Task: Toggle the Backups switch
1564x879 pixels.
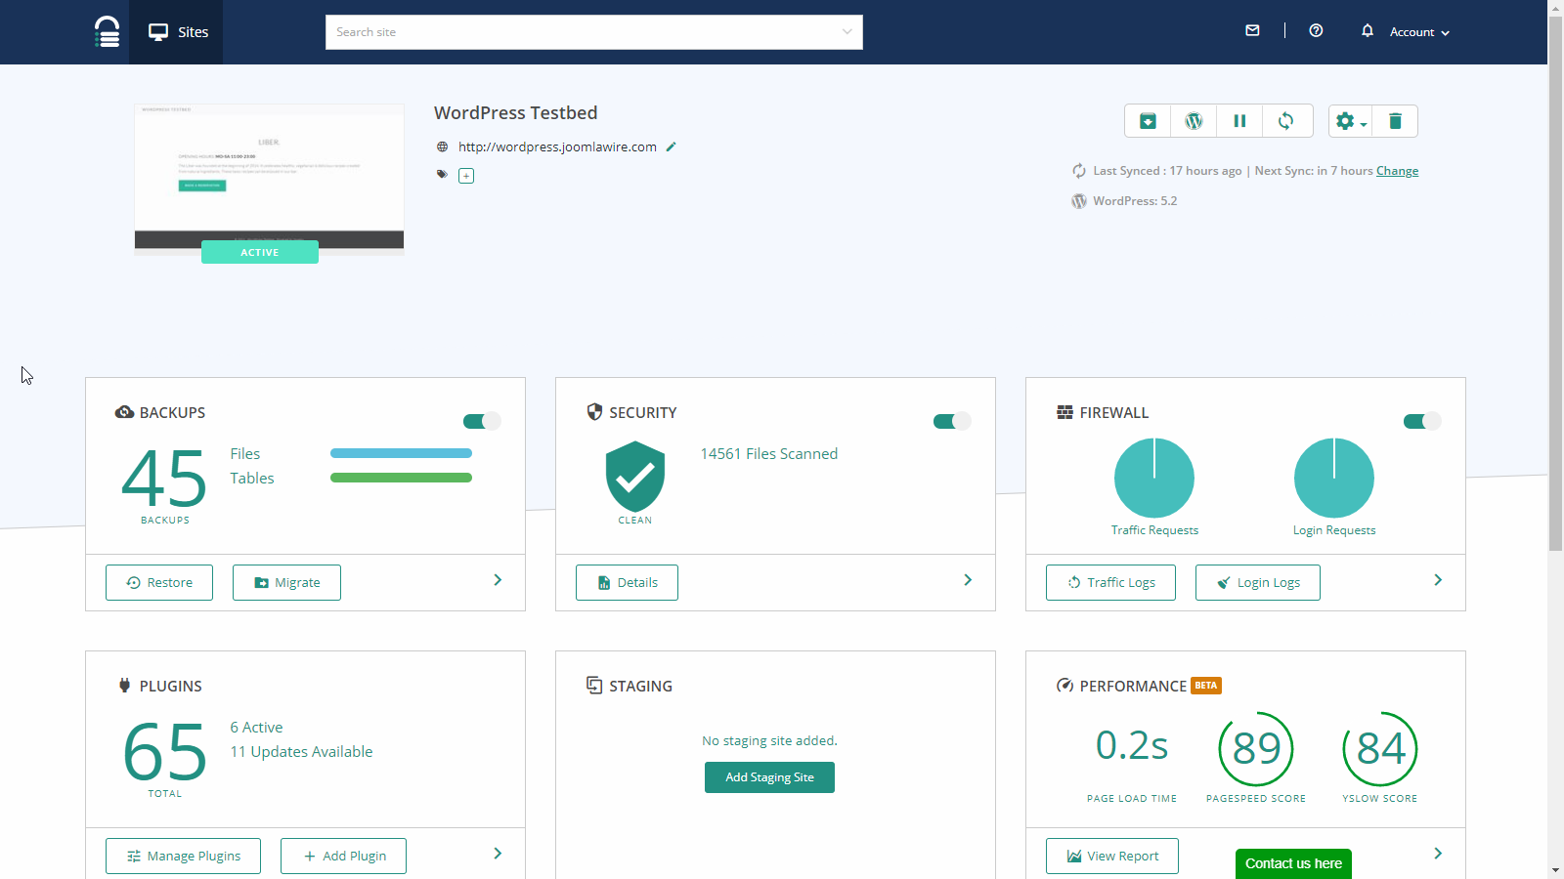Action: tap(482, 421)
